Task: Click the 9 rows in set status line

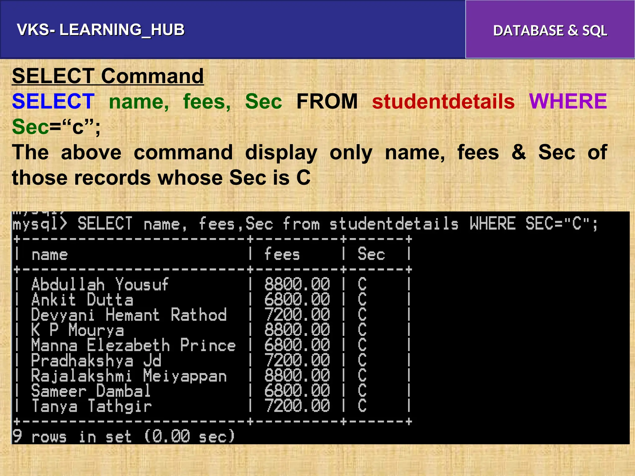Action: coord(124,436)
